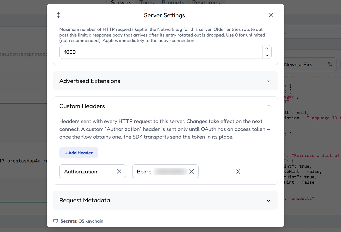Increment the network log limit value
341x232 pixels.
point(267,49)
